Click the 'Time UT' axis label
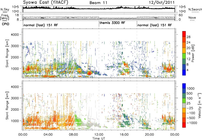 [99, 138]
